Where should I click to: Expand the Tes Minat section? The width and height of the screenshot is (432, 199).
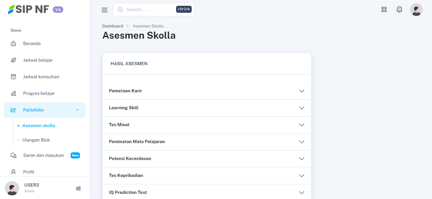click(x=301, y=125)
